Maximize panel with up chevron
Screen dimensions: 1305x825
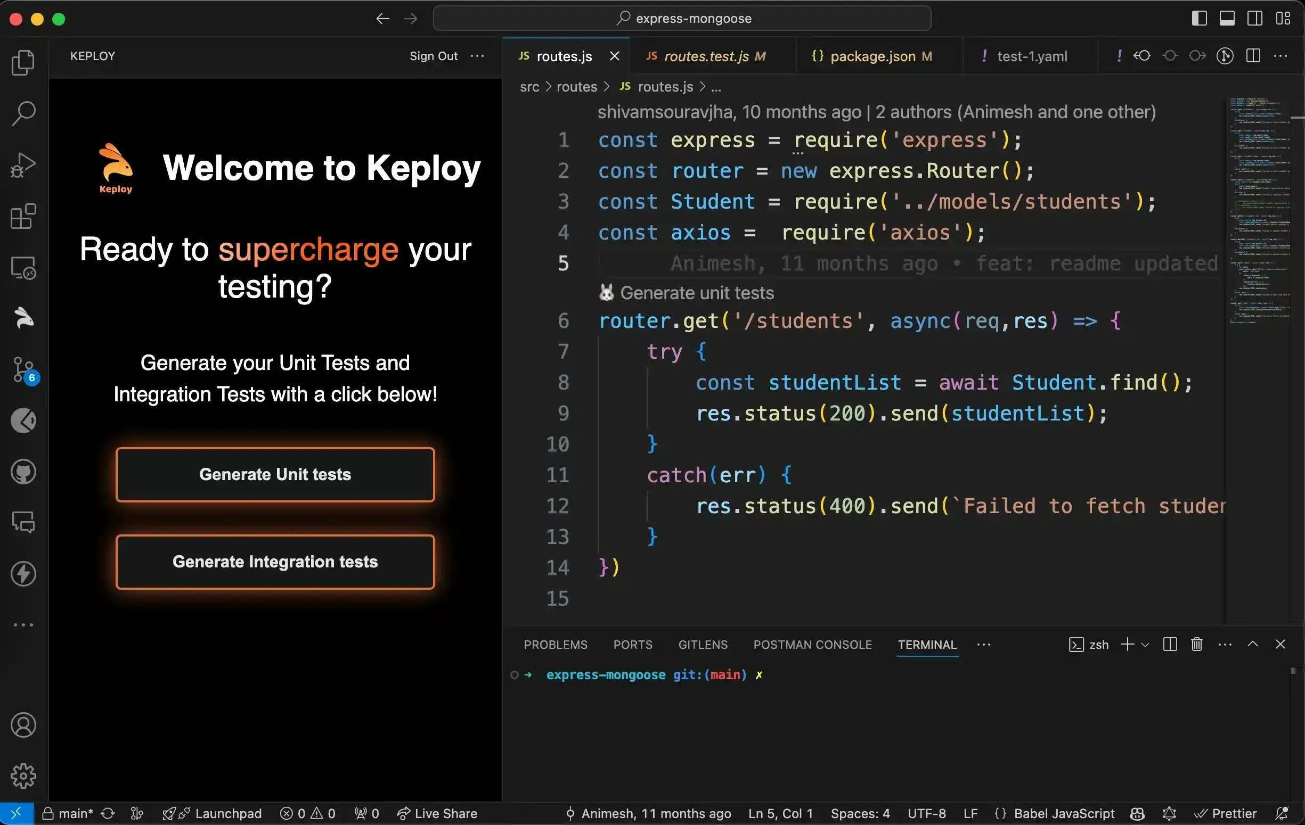pyautogui.click(x=1252, y=644)
